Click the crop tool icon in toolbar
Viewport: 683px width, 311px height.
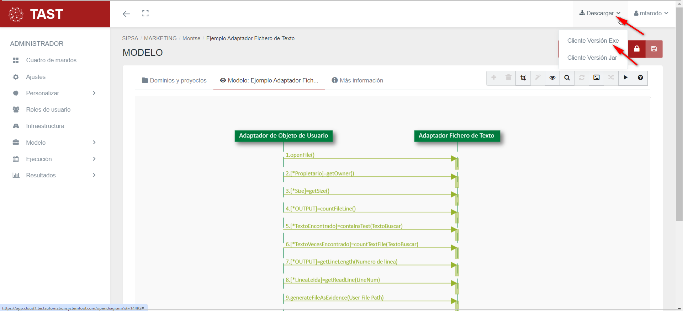(523, 78)
